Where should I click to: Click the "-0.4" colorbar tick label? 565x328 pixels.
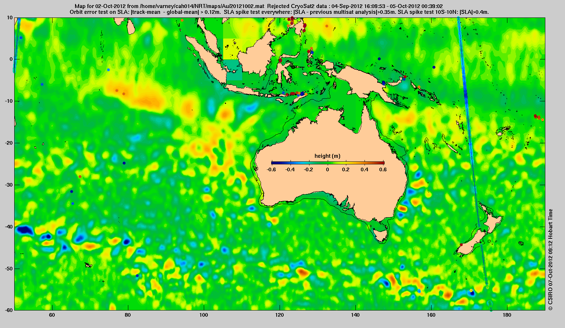tap(290, 170)
